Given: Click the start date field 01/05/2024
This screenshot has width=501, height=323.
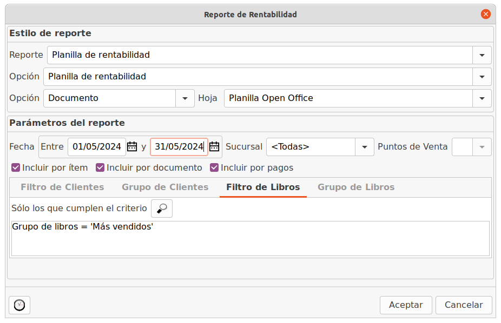Looking at the screenshot, I should (x=97, y=147).
